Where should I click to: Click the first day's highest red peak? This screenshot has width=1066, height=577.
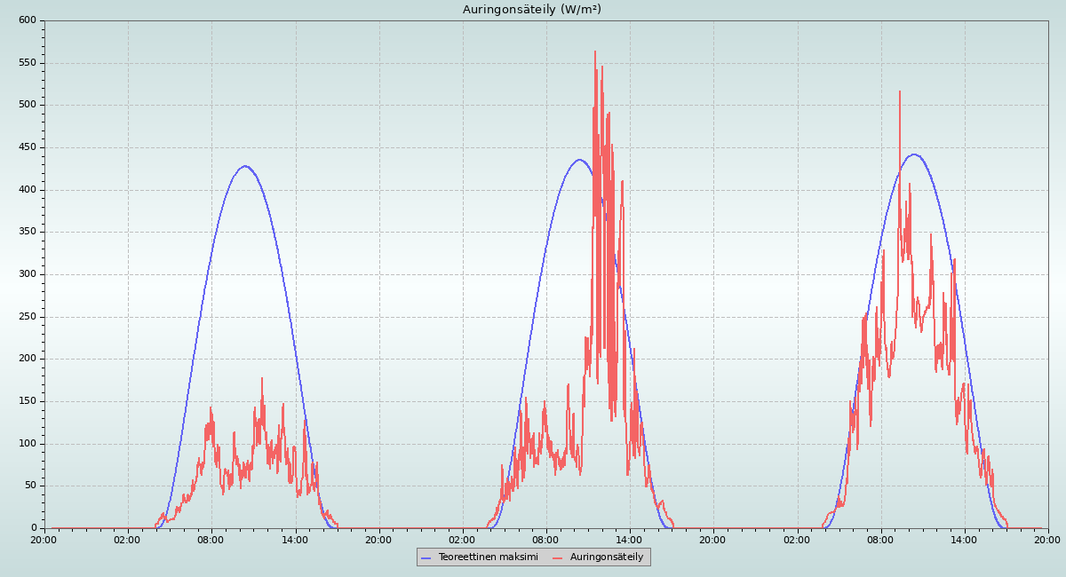click(x=262, y=379)
